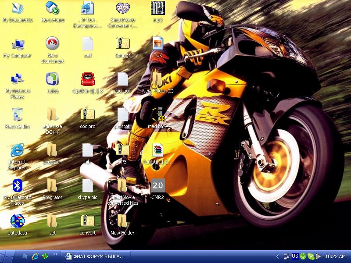Select the mad bmw file icon
Viewport: 351px width, 263px height.
158,115
